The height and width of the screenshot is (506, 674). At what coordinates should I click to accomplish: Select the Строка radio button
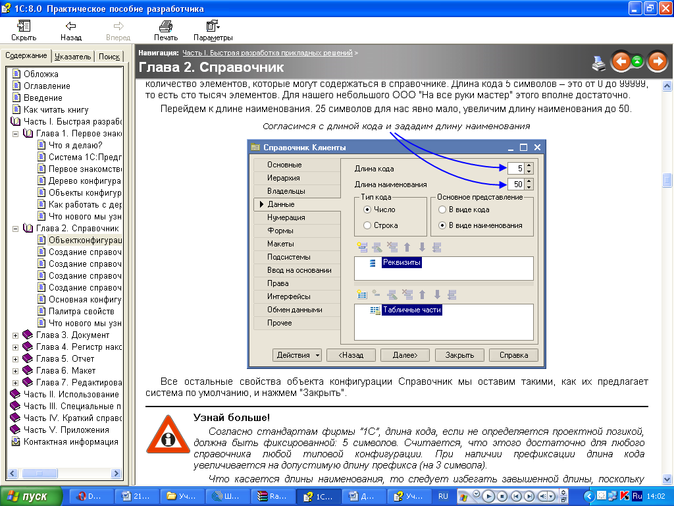click(367, 225)
